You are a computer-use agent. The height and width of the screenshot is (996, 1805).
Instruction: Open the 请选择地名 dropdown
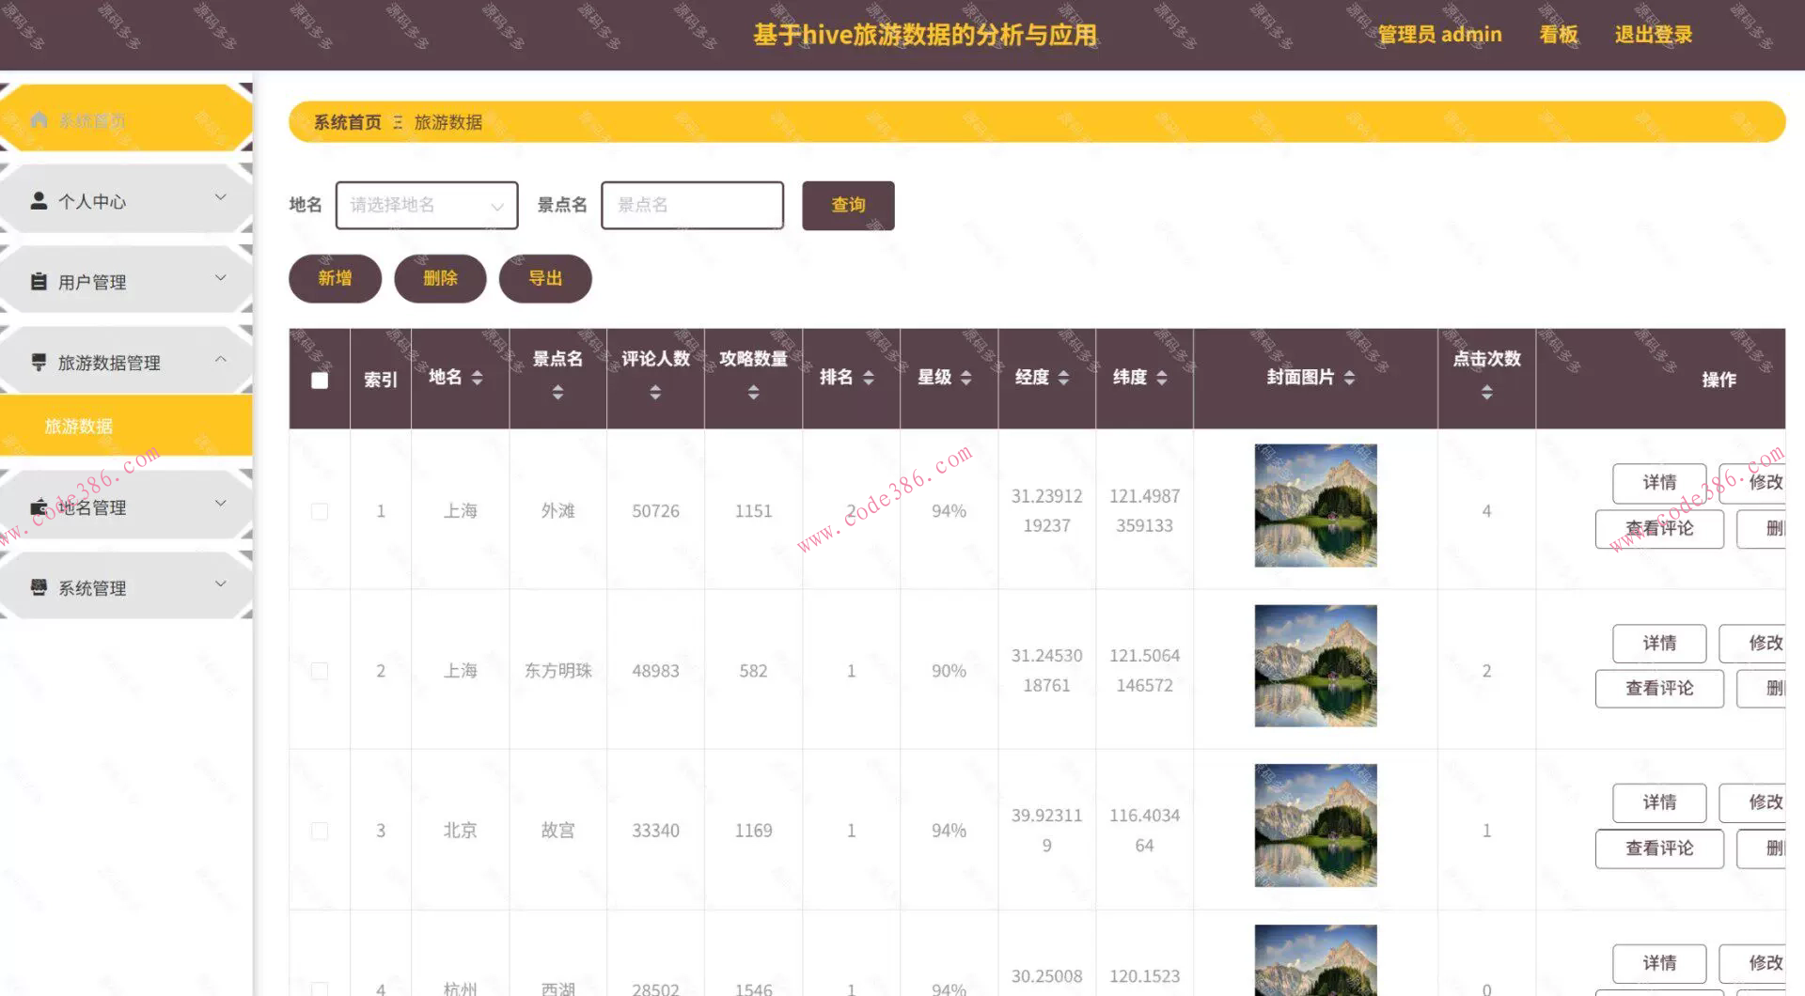click(x=426, y=205)
